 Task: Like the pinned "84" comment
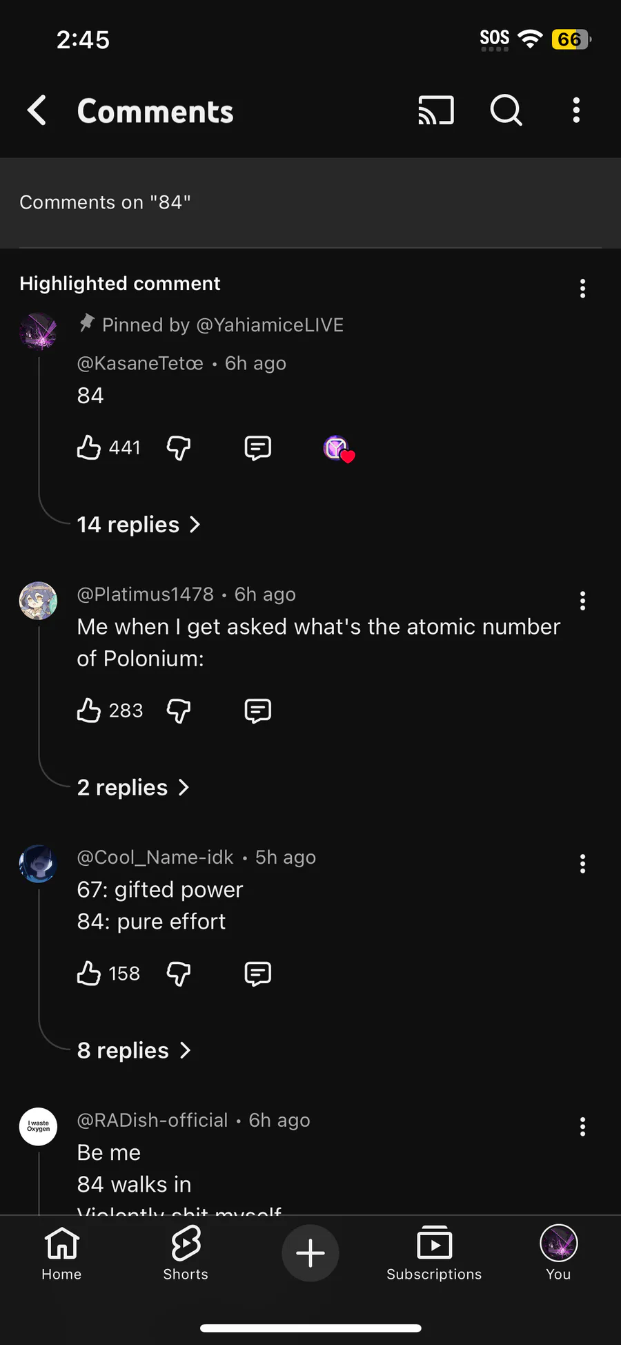(89, 448)
